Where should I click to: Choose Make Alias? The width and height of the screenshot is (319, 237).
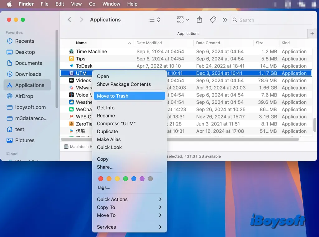[x=129, y=139]
